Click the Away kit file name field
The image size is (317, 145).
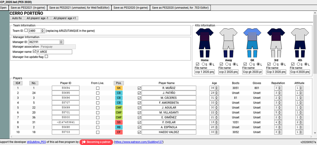(x=229, y=72)
